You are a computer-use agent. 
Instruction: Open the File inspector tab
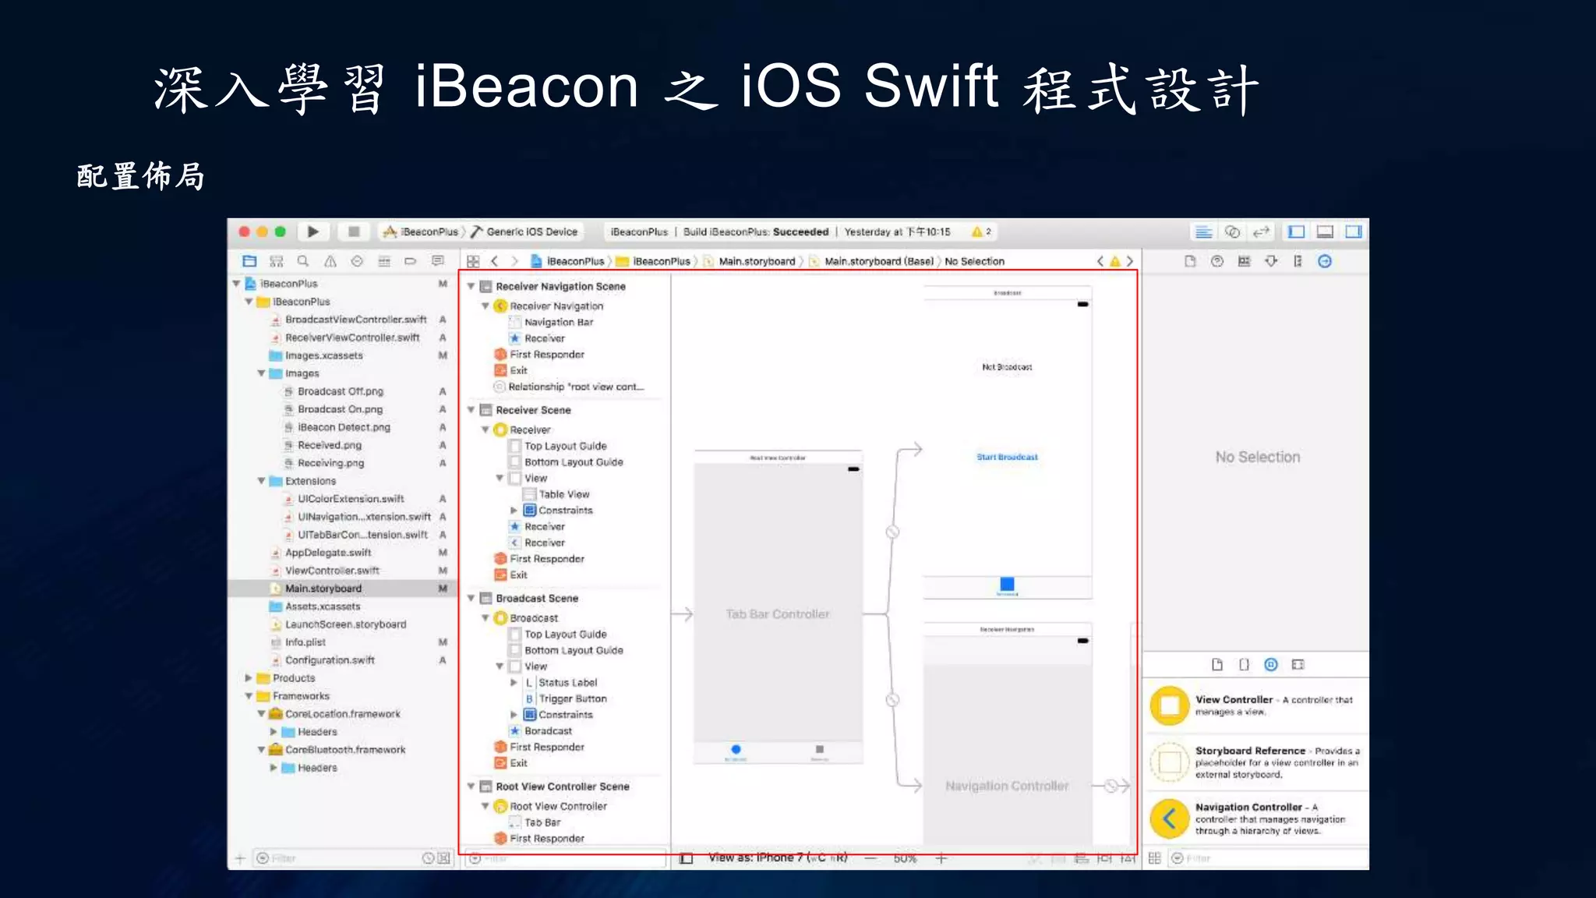click(1190, 261)
